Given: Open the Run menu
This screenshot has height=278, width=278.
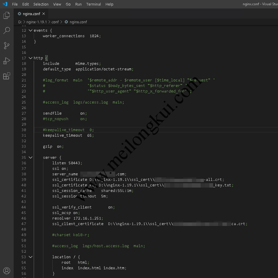Looking at the screenshot, I should click(x=78, y=4).
